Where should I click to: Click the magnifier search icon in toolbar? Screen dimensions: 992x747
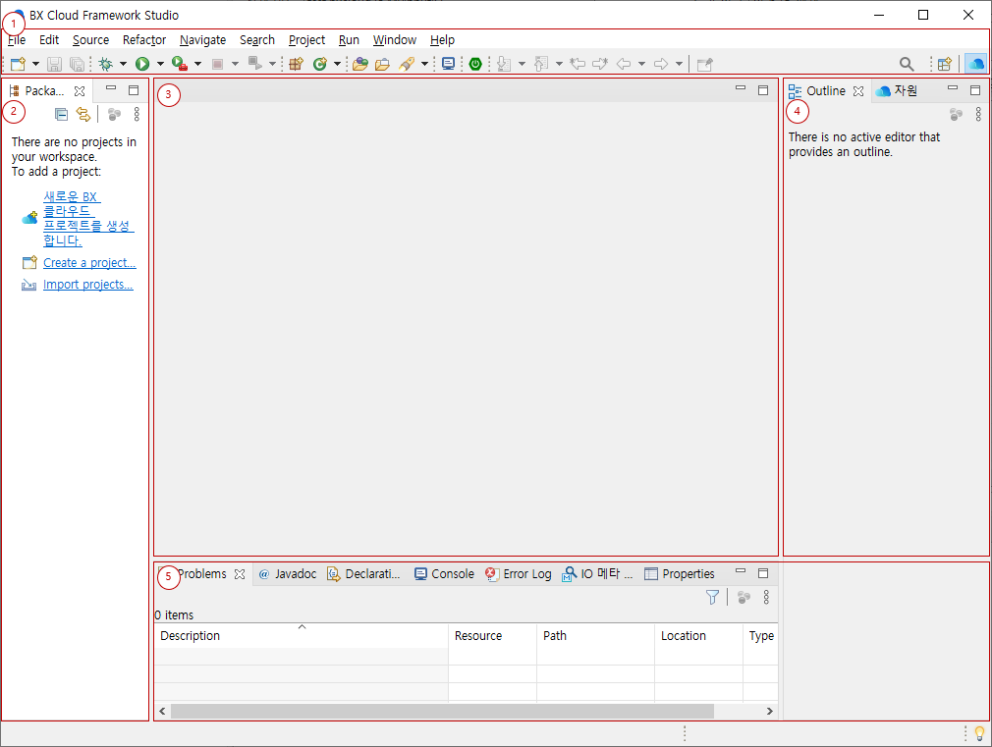click(x=907, y=64)
